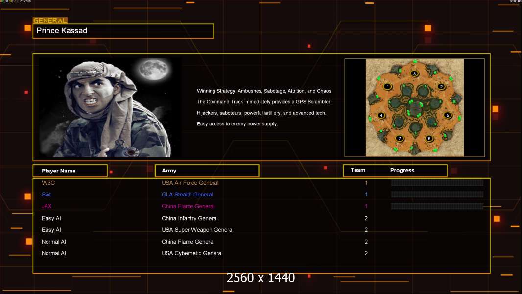Click the Easy access to enemy power supply line

237,124
